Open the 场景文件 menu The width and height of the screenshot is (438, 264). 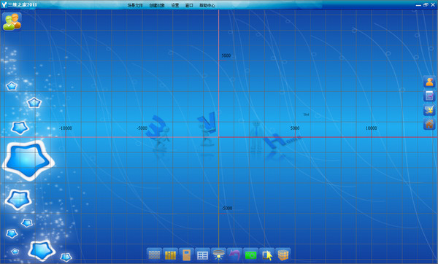(135, 5)
